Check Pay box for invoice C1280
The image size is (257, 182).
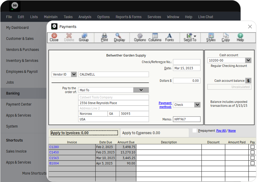pyautogui.click(x=253, y=147)
